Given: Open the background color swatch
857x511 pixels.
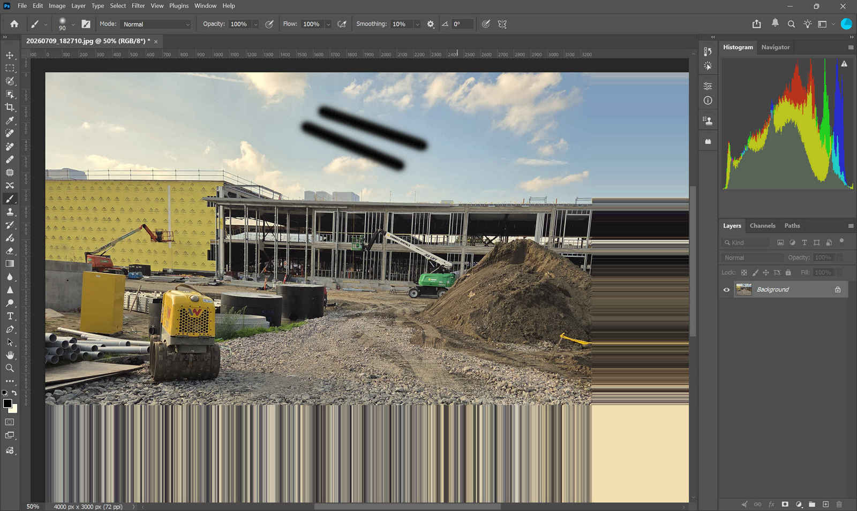Looking at the screenshot, I should click(14, 409).
